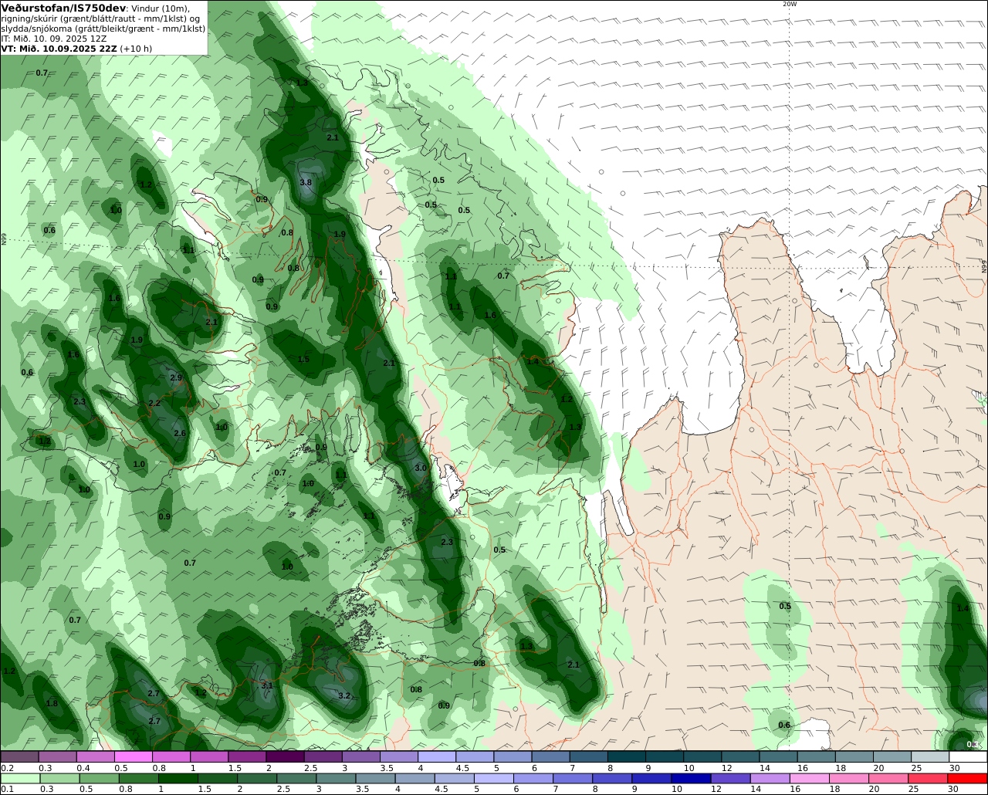Pick the lower-row blue swatch labeled 7
Viewport: 988px width, 795px height.
[x=573, y=778]
